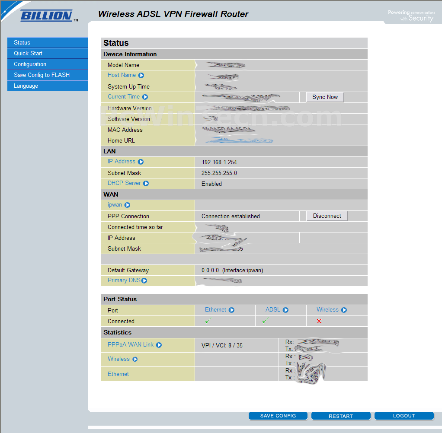The image size is (442, 433).
Task: Open the Ethernet port link
Action: [215, 309]
